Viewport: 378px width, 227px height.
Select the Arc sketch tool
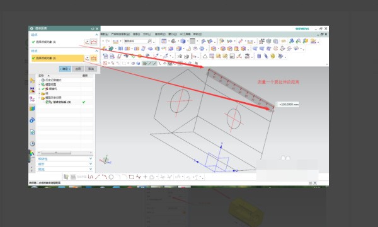(104, 177)
